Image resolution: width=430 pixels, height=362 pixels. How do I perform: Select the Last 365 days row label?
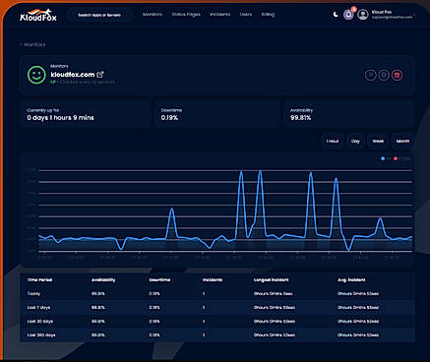click(41, 335)
